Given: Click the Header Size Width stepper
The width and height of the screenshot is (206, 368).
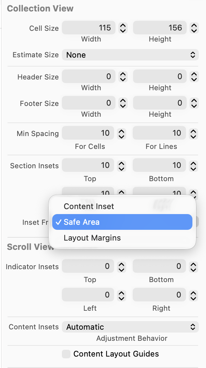Looking at the screenshot, I should point(123,77).
